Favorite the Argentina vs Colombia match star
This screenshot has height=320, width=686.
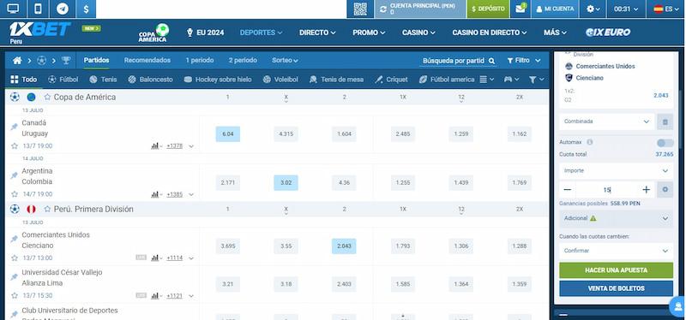click(15, 194)
